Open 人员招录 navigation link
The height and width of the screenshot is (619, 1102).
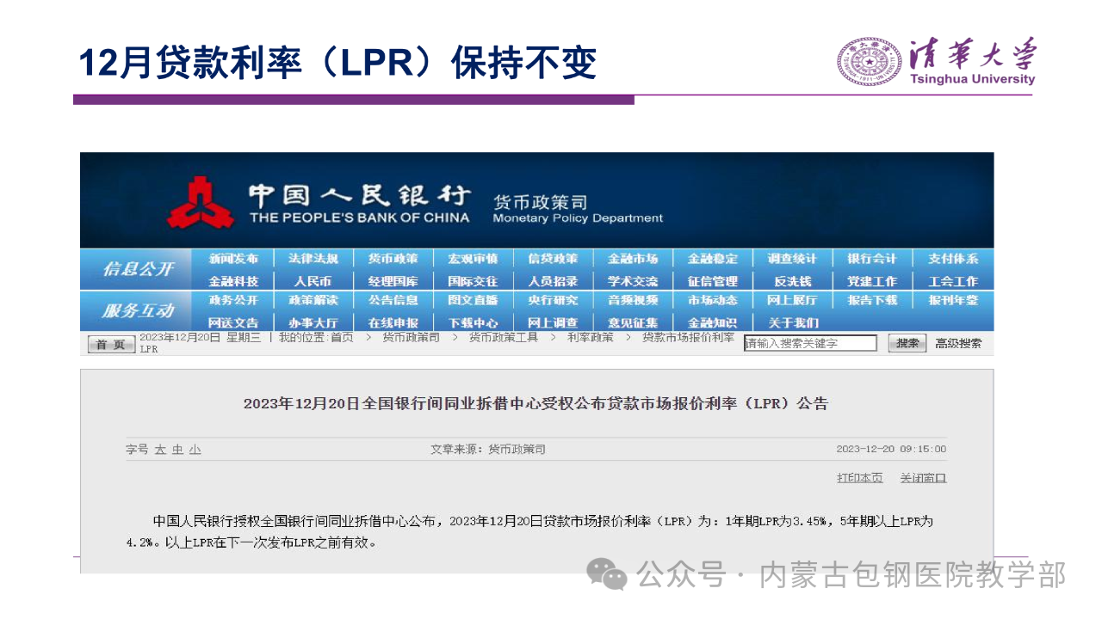tap(553, 281)
